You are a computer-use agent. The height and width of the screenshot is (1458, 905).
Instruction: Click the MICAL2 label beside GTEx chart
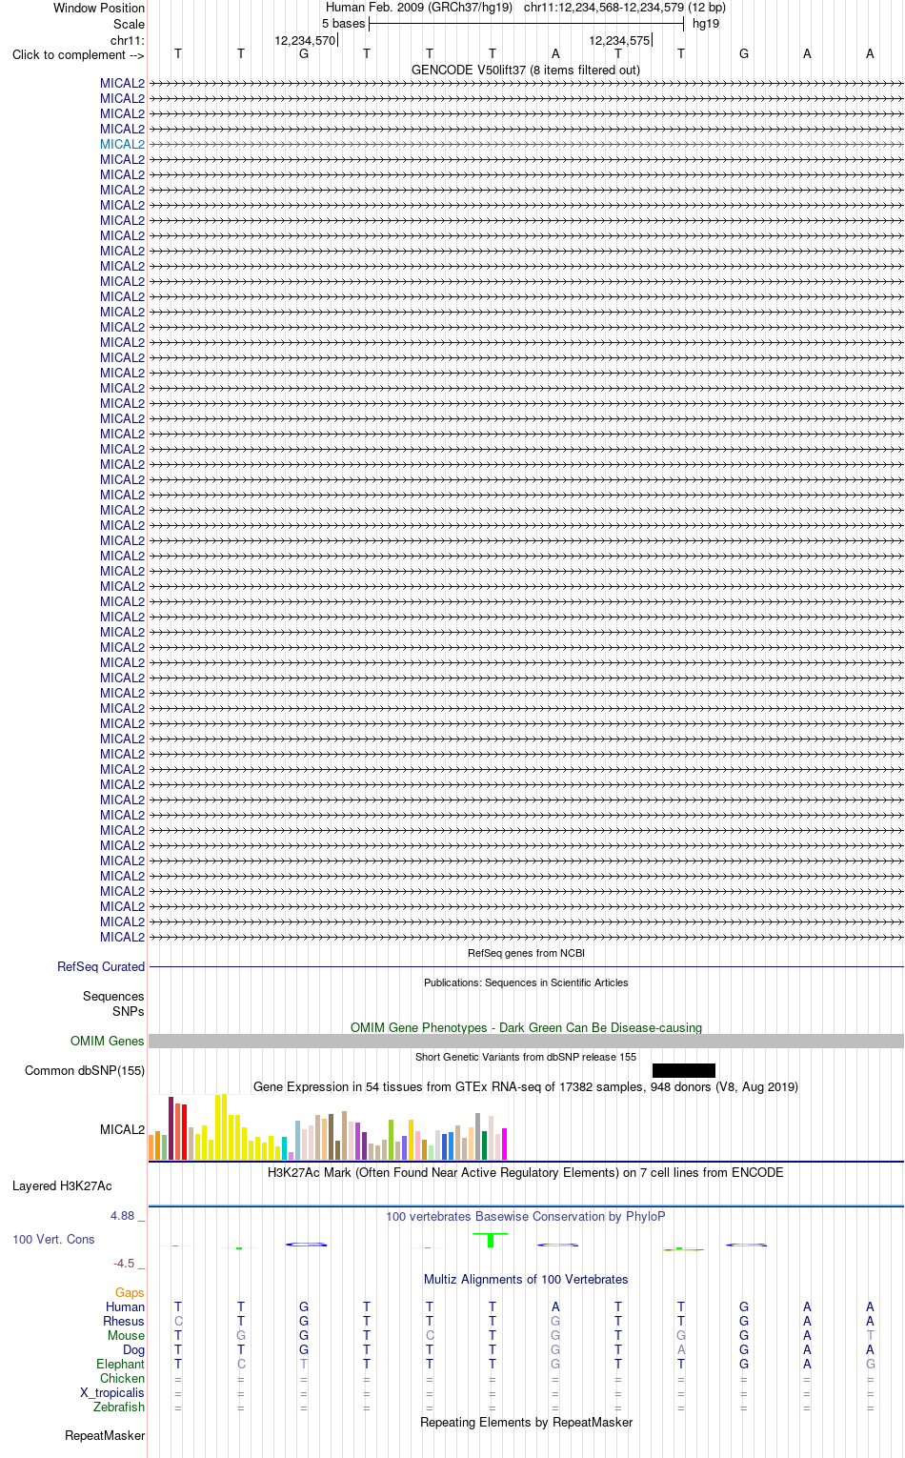pyautogui.click(x=122, y=1129)
